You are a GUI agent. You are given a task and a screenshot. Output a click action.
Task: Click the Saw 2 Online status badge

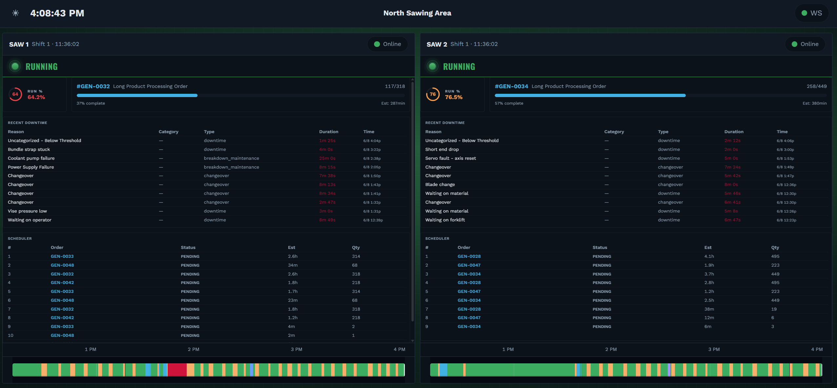click(x=805, y=44)
